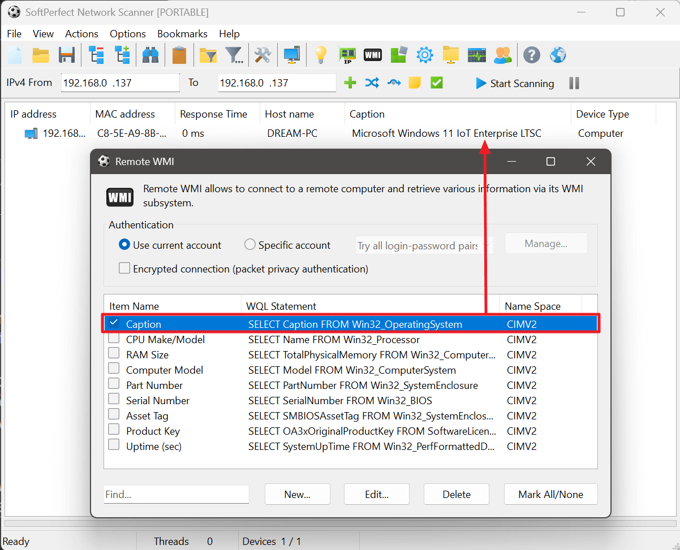Open the tools wrench and hammer icon
The width and height of the screenshot is (680, 550).
262,55
